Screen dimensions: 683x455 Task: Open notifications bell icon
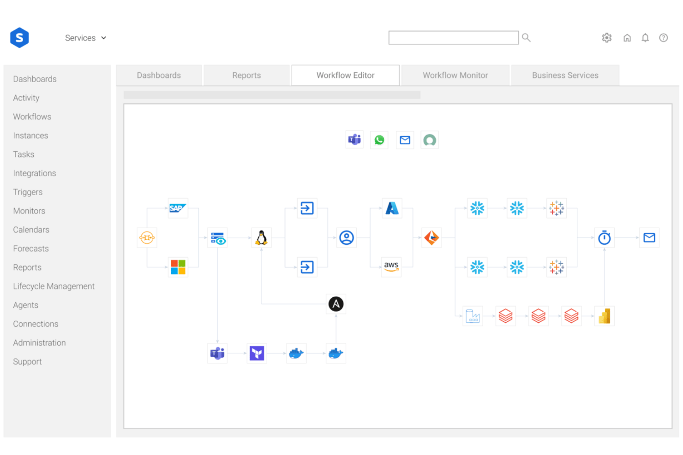[645, 38]
